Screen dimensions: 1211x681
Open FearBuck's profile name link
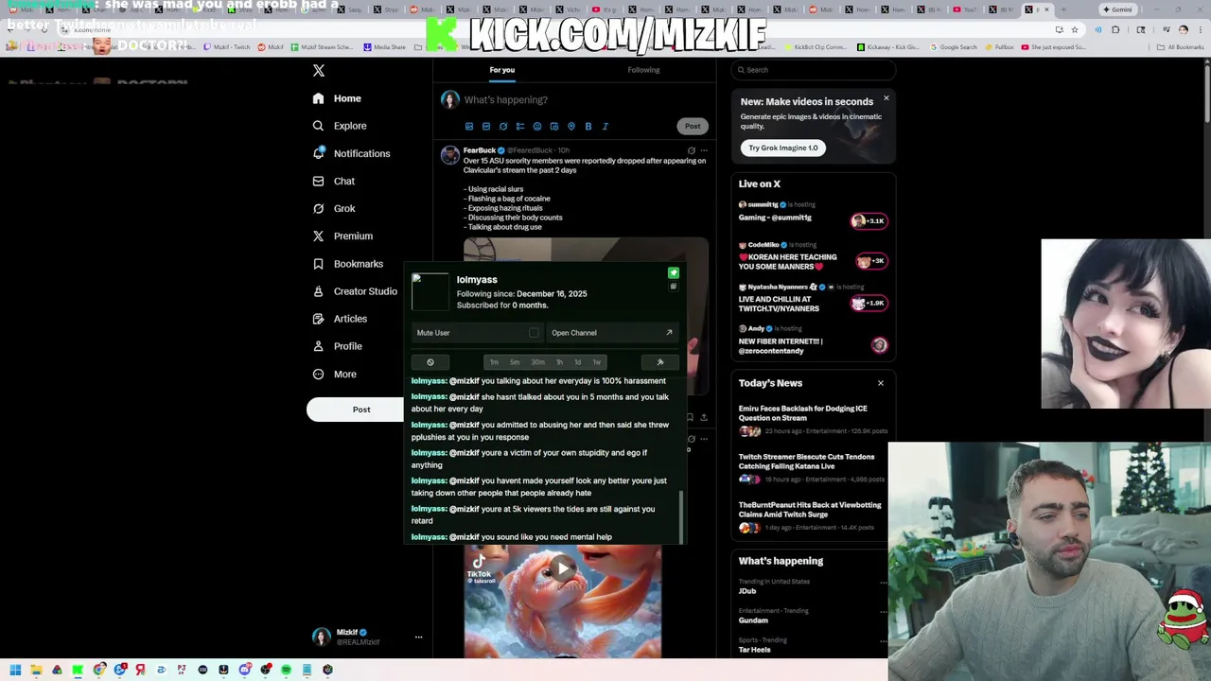480,150
